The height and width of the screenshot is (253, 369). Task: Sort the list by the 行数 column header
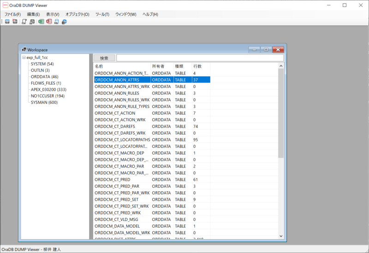click(x=200, y=66)
